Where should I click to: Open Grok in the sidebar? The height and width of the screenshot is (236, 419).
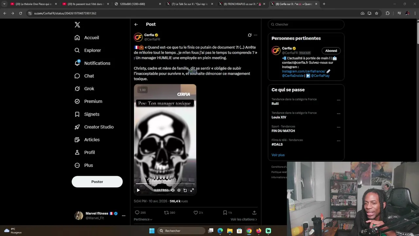point(84,89)
